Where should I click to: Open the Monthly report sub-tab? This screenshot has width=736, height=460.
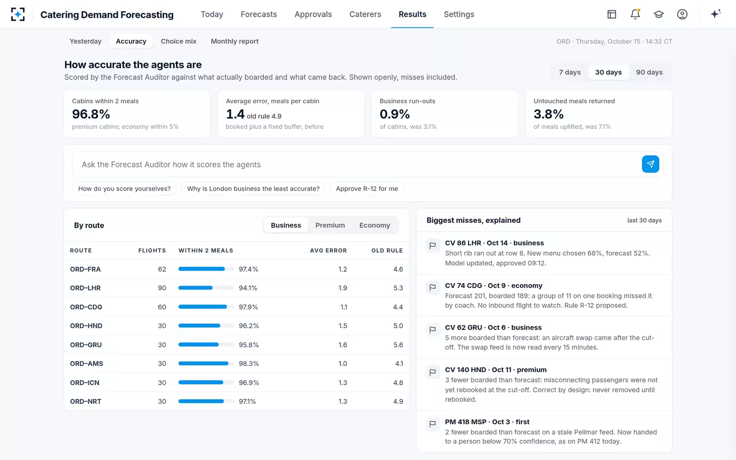click(235, 41)
